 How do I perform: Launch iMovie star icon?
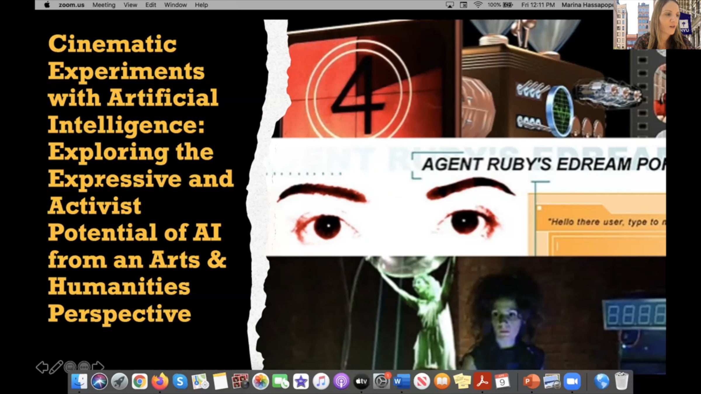[x=301, y=381]
